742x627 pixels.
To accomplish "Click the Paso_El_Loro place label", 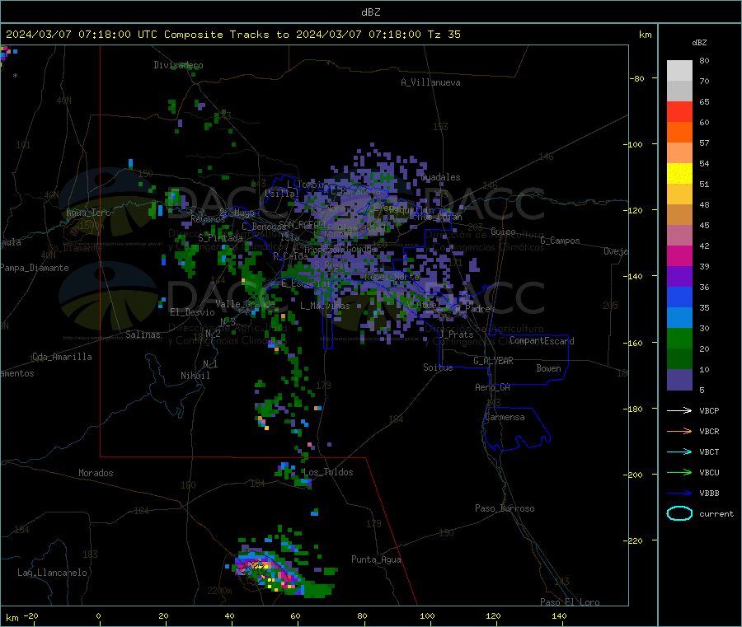I will coord(570,602).
